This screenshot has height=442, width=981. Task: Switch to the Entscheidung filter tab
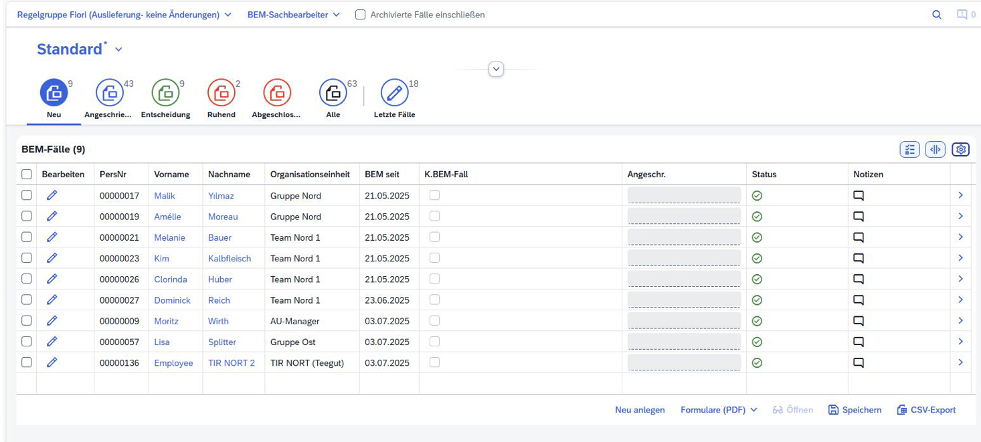tap(165, 100)
